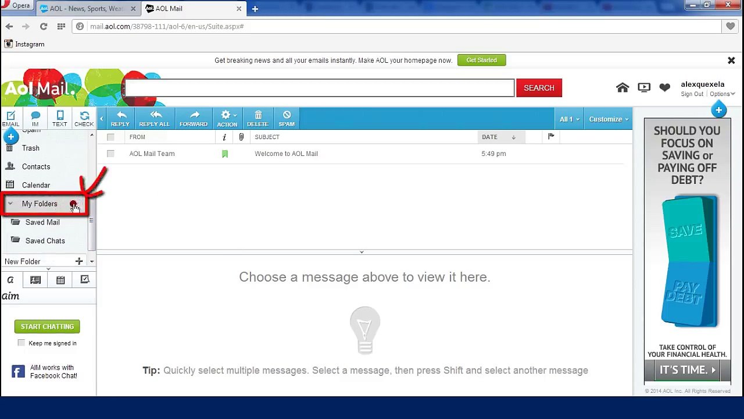Click the Reply All toolbar button

[155, 119]
